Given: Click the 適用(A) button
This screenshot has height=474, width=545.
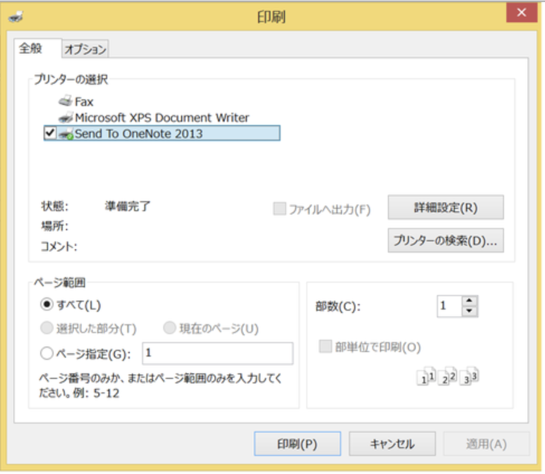Looking at the screenshot, I should [487, 444].
